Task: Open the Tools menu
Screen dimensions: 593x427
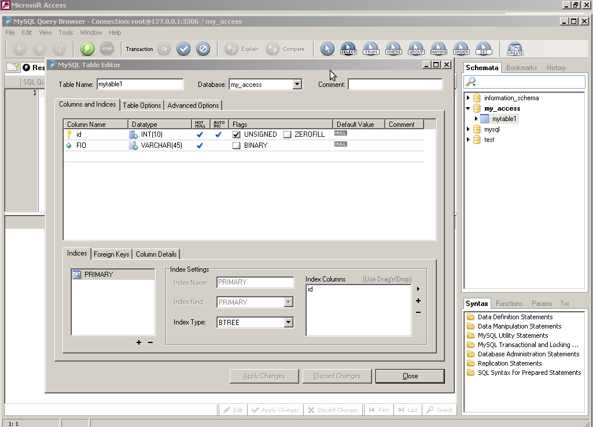Action: (x=66, y=32)
